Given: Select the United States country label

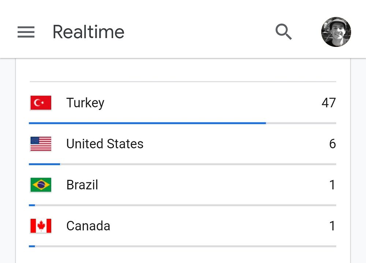Looking at the screenshot, I should 105,144.
